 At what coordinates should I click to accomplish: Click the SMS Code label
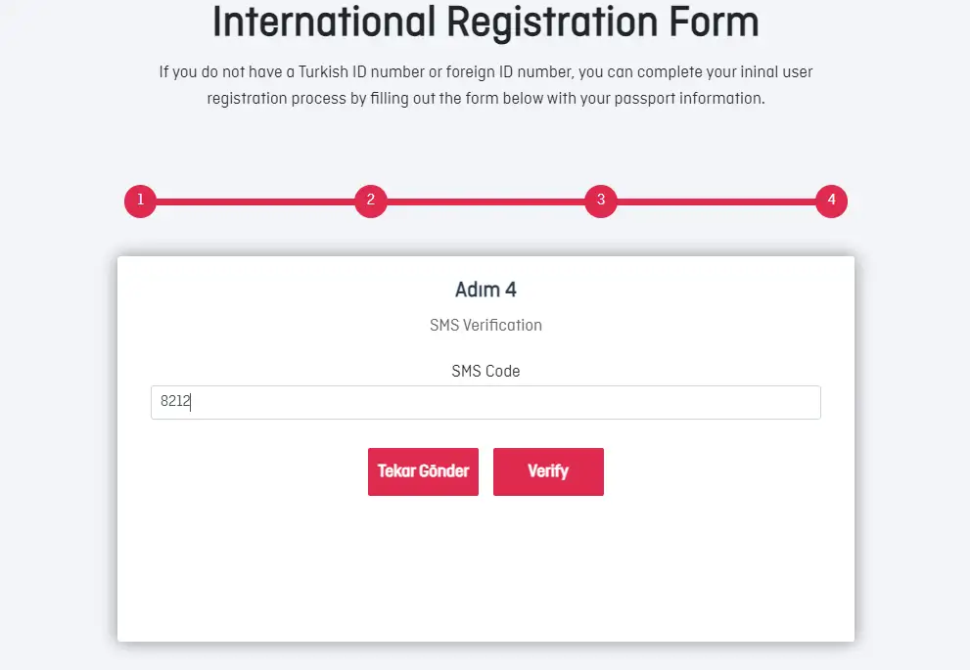click(485, 372)
